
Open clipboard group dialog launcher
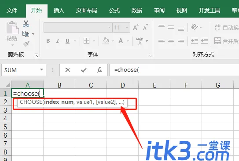[37, 55]
